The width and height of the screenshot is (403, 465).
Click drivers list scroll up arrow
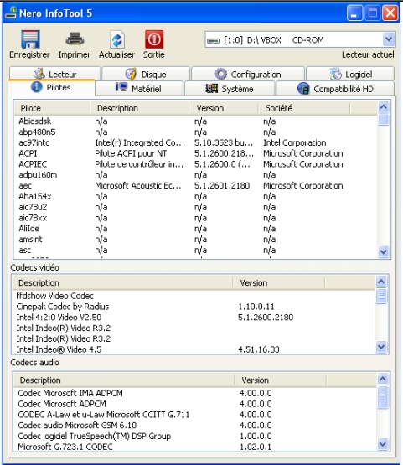click(x=384, y=106)
